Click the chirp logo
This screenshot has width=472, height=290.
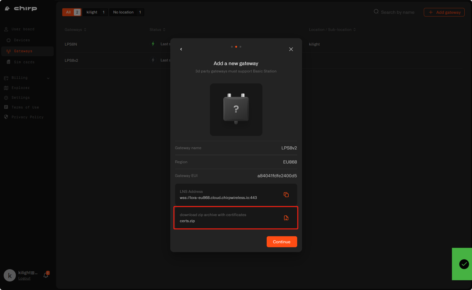(x=21, y=9)
